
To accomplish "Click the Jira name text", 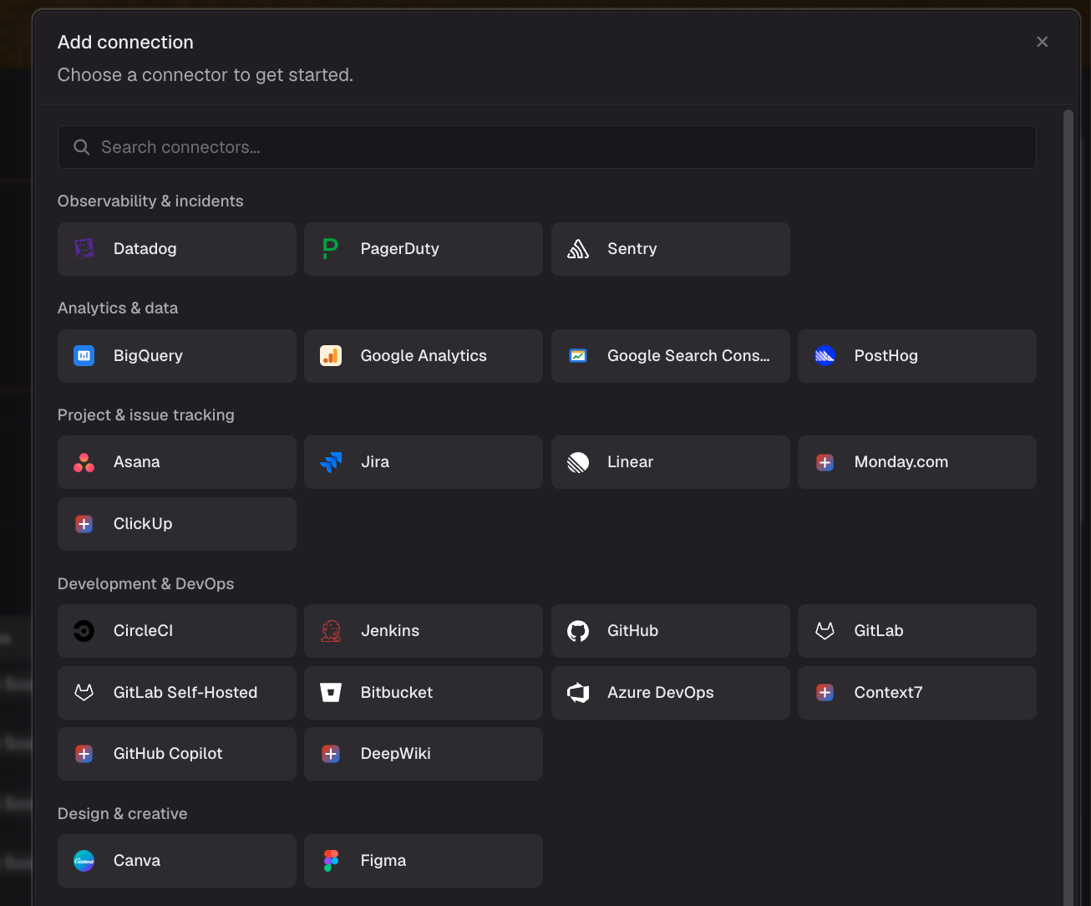I will coord(375,462).
